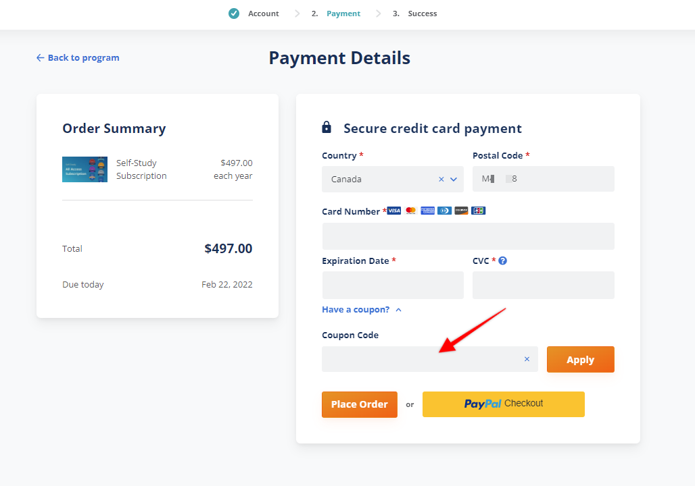The width and height of the screenshot is (695, 486).
Task: Go to the Payment step
Action: [343, 13]
